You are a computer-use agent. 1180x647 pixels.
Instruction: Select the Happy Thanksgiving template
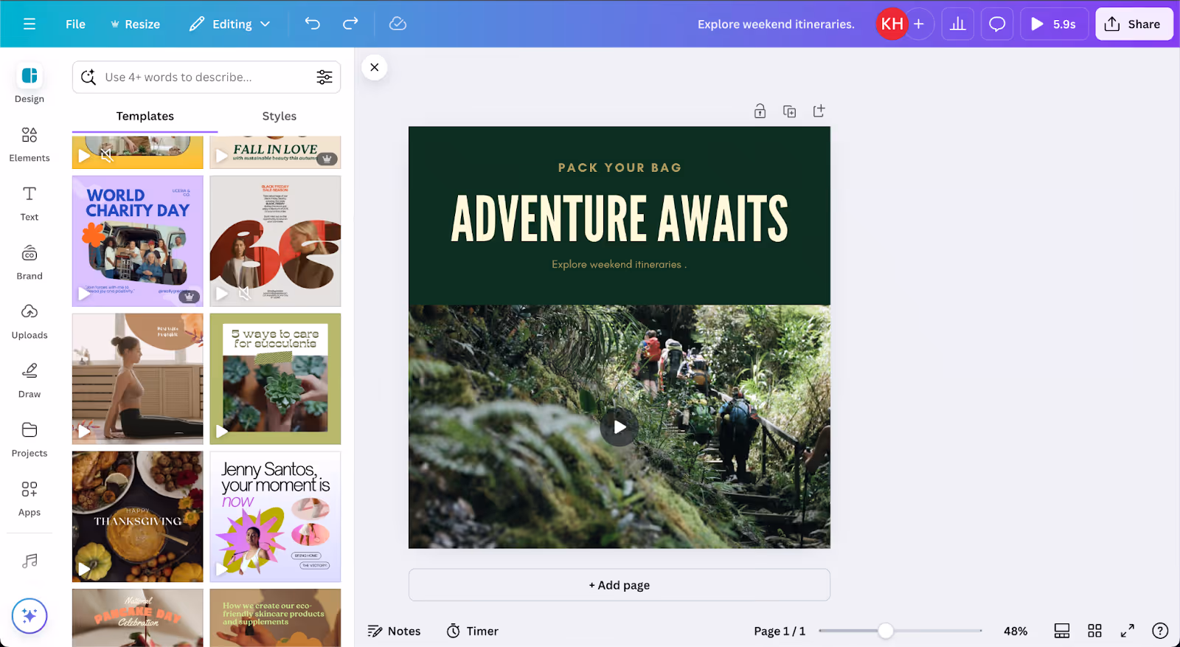pyautogui.click(x=138, y=516)
